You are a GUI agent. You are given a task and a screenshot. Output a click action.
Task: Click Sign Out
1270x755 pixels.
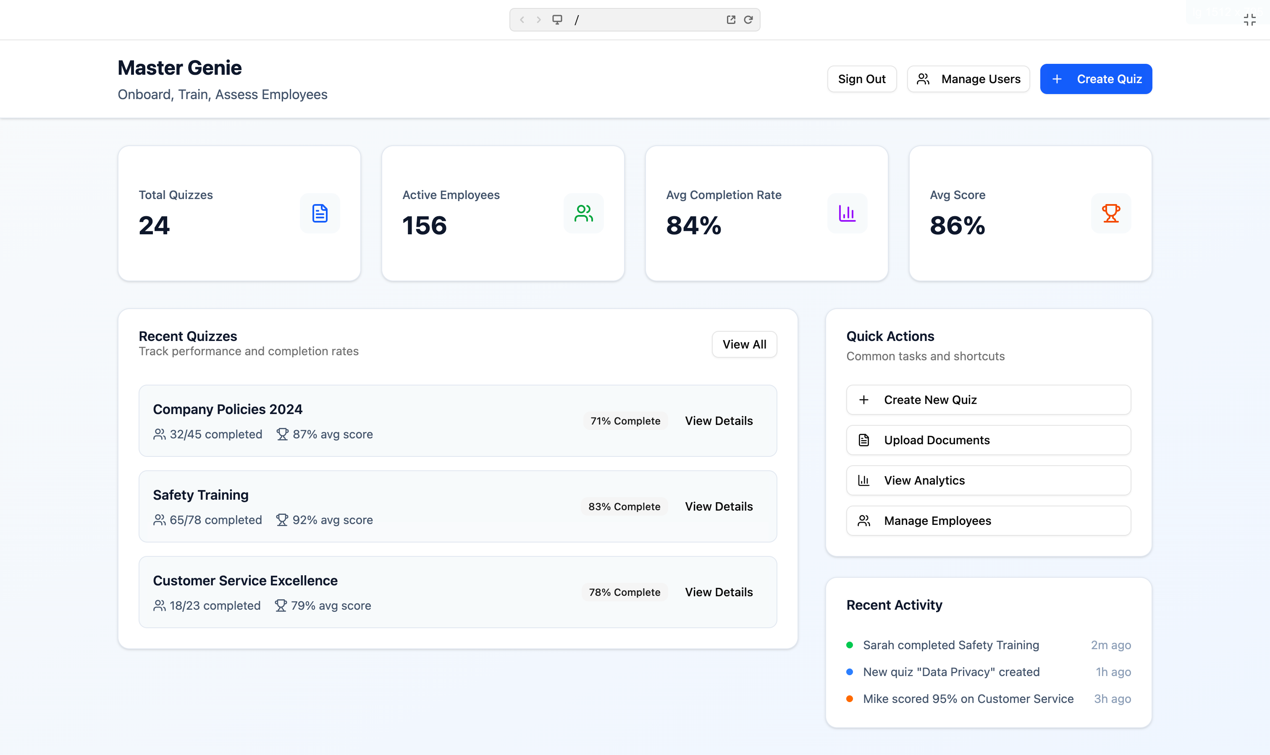(x=862, y=79)
